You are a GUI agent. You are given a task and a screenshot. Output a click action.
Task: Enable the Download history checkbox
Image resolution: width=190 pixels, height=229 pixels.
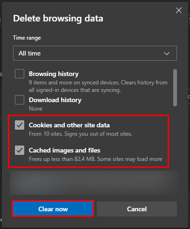pos(20,100)
